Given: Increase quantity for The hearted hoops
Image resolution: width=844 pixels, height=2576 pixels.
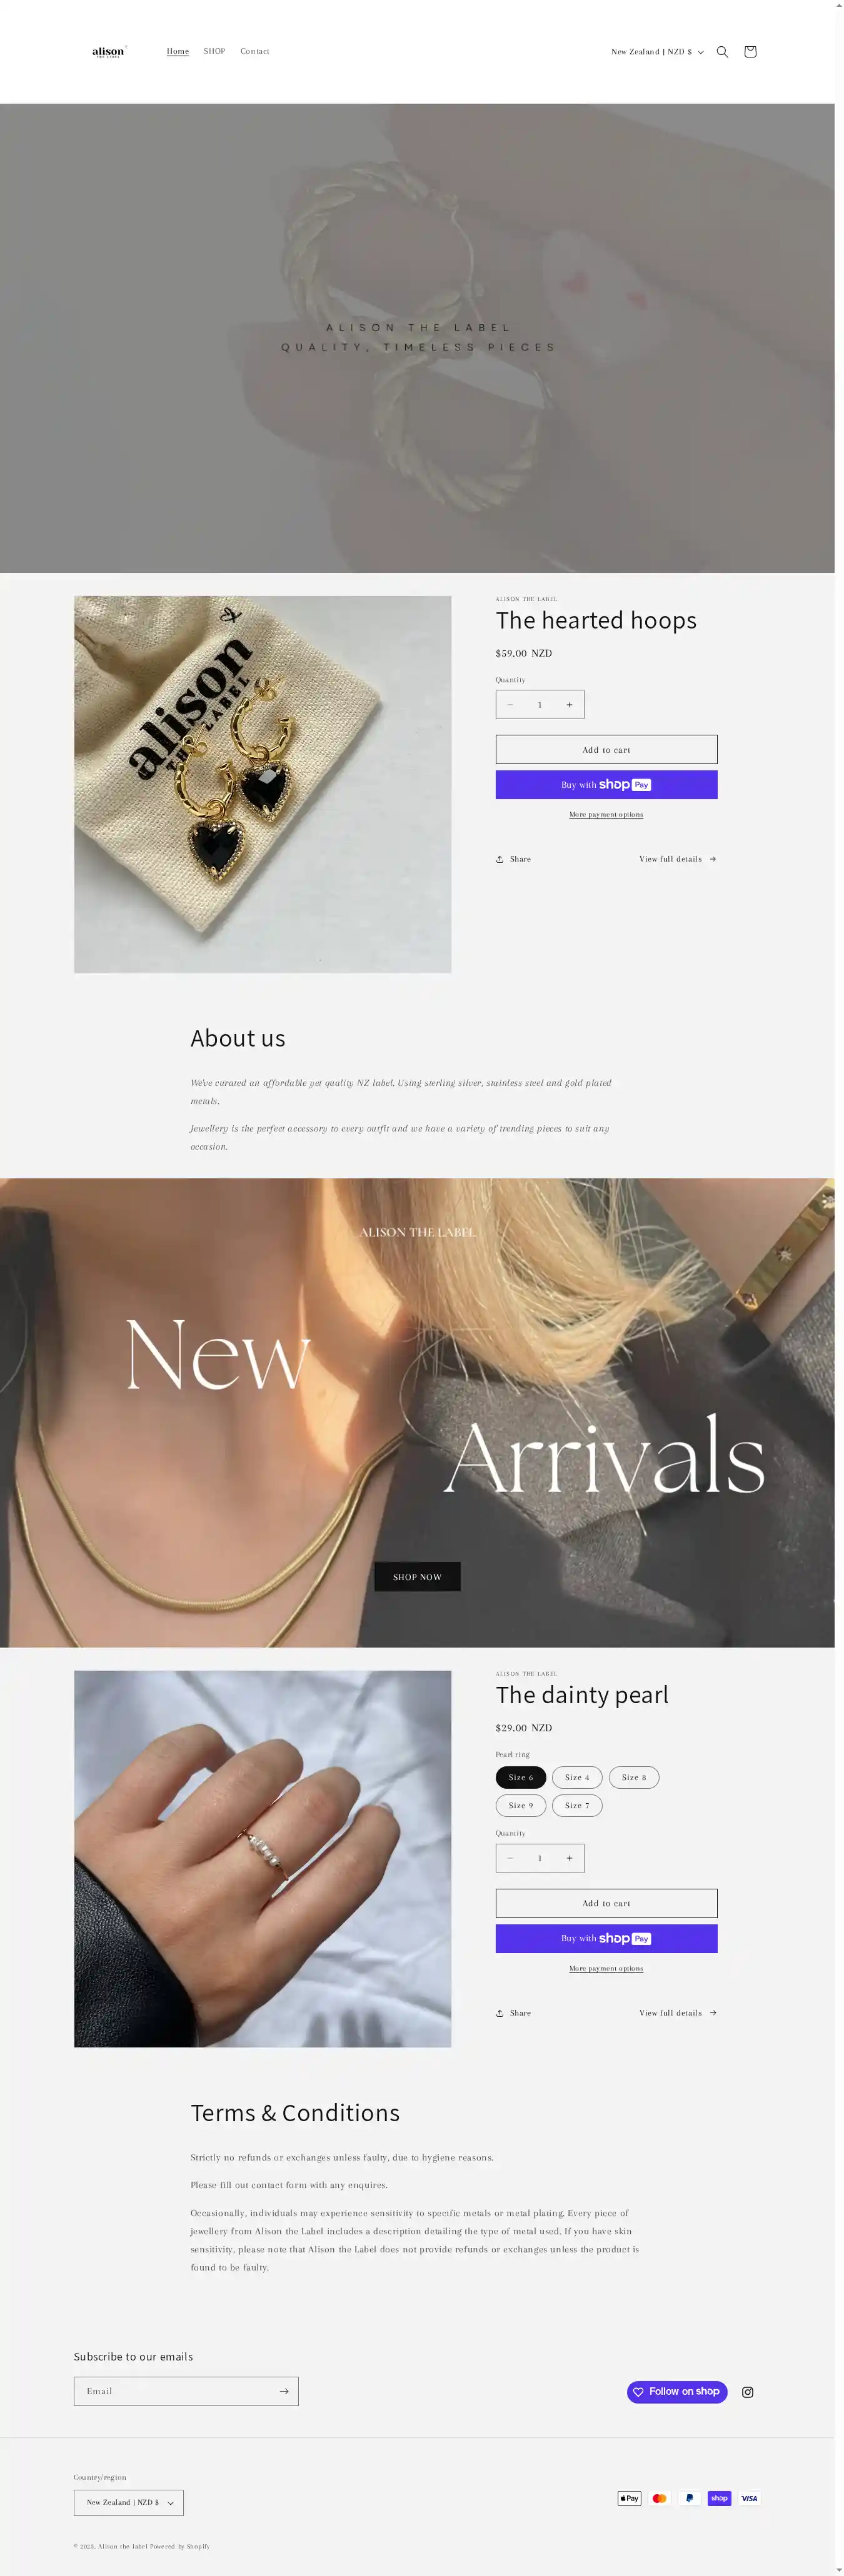Looking at the screenshot, I should pyautogui.click(x=569, y=705).
